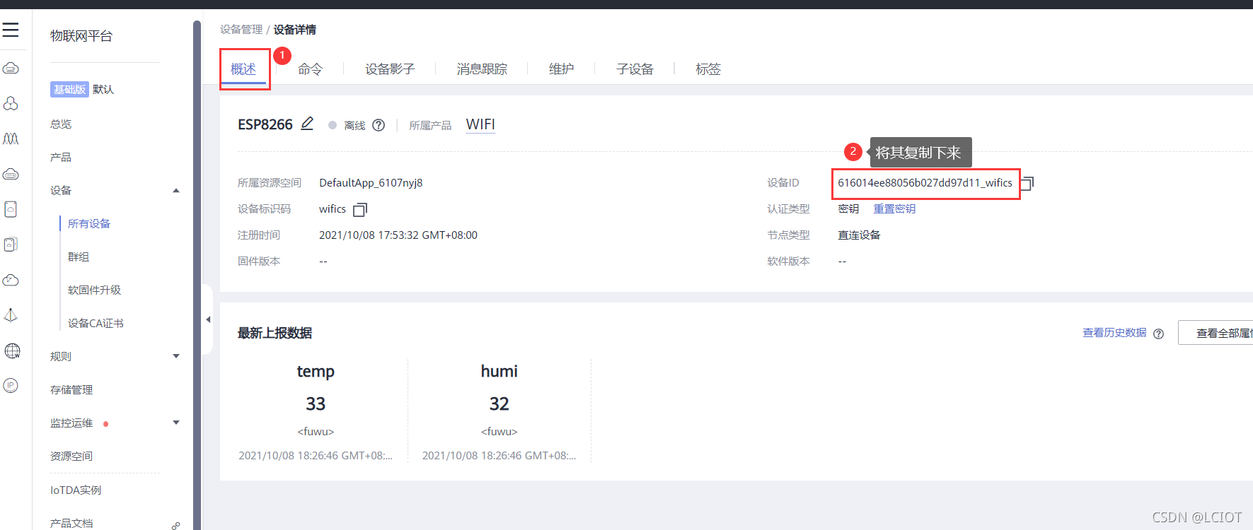Expand the 监控运维 menu section
Image resolution: width=1253 pixels, height=530 pixels.
pyautogui.click(x=176, y=423)
